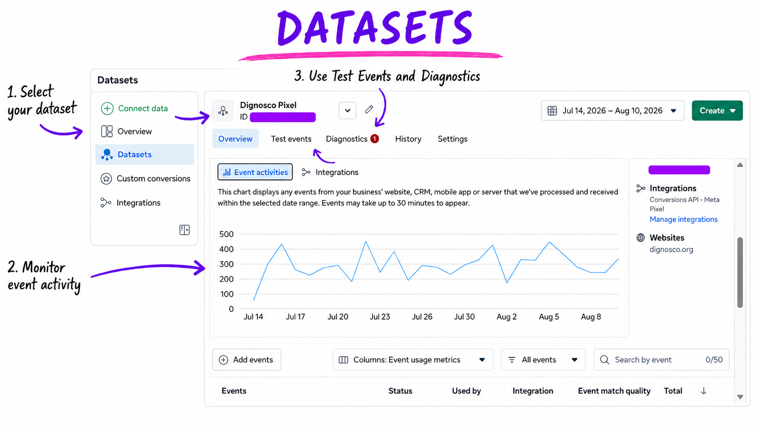Image resolution: width=757 pixels, height=426 pixels.
Task: Select Datasets in the sidebar menu
Action: click(x=145, y=155)
